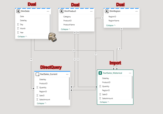Click the DimProduct dual storage table icon
Image resolution: width=163 pixels, height=114 pixels.
pyautogui.click(x=61, y=11)
